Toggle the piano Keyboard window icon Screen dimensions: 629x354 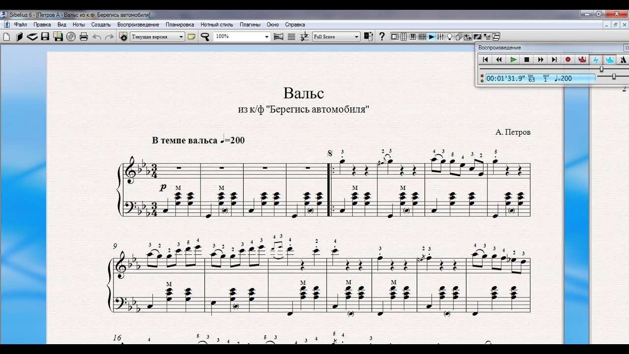coord(413,36)
